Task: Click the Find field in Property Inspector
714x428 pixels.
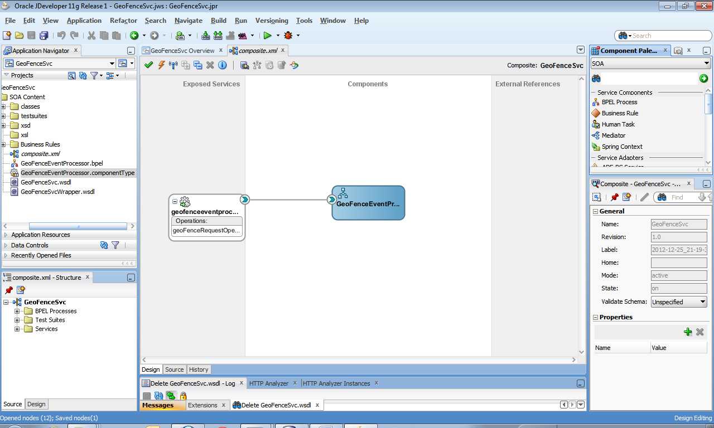Action: (x=683, y=197)
